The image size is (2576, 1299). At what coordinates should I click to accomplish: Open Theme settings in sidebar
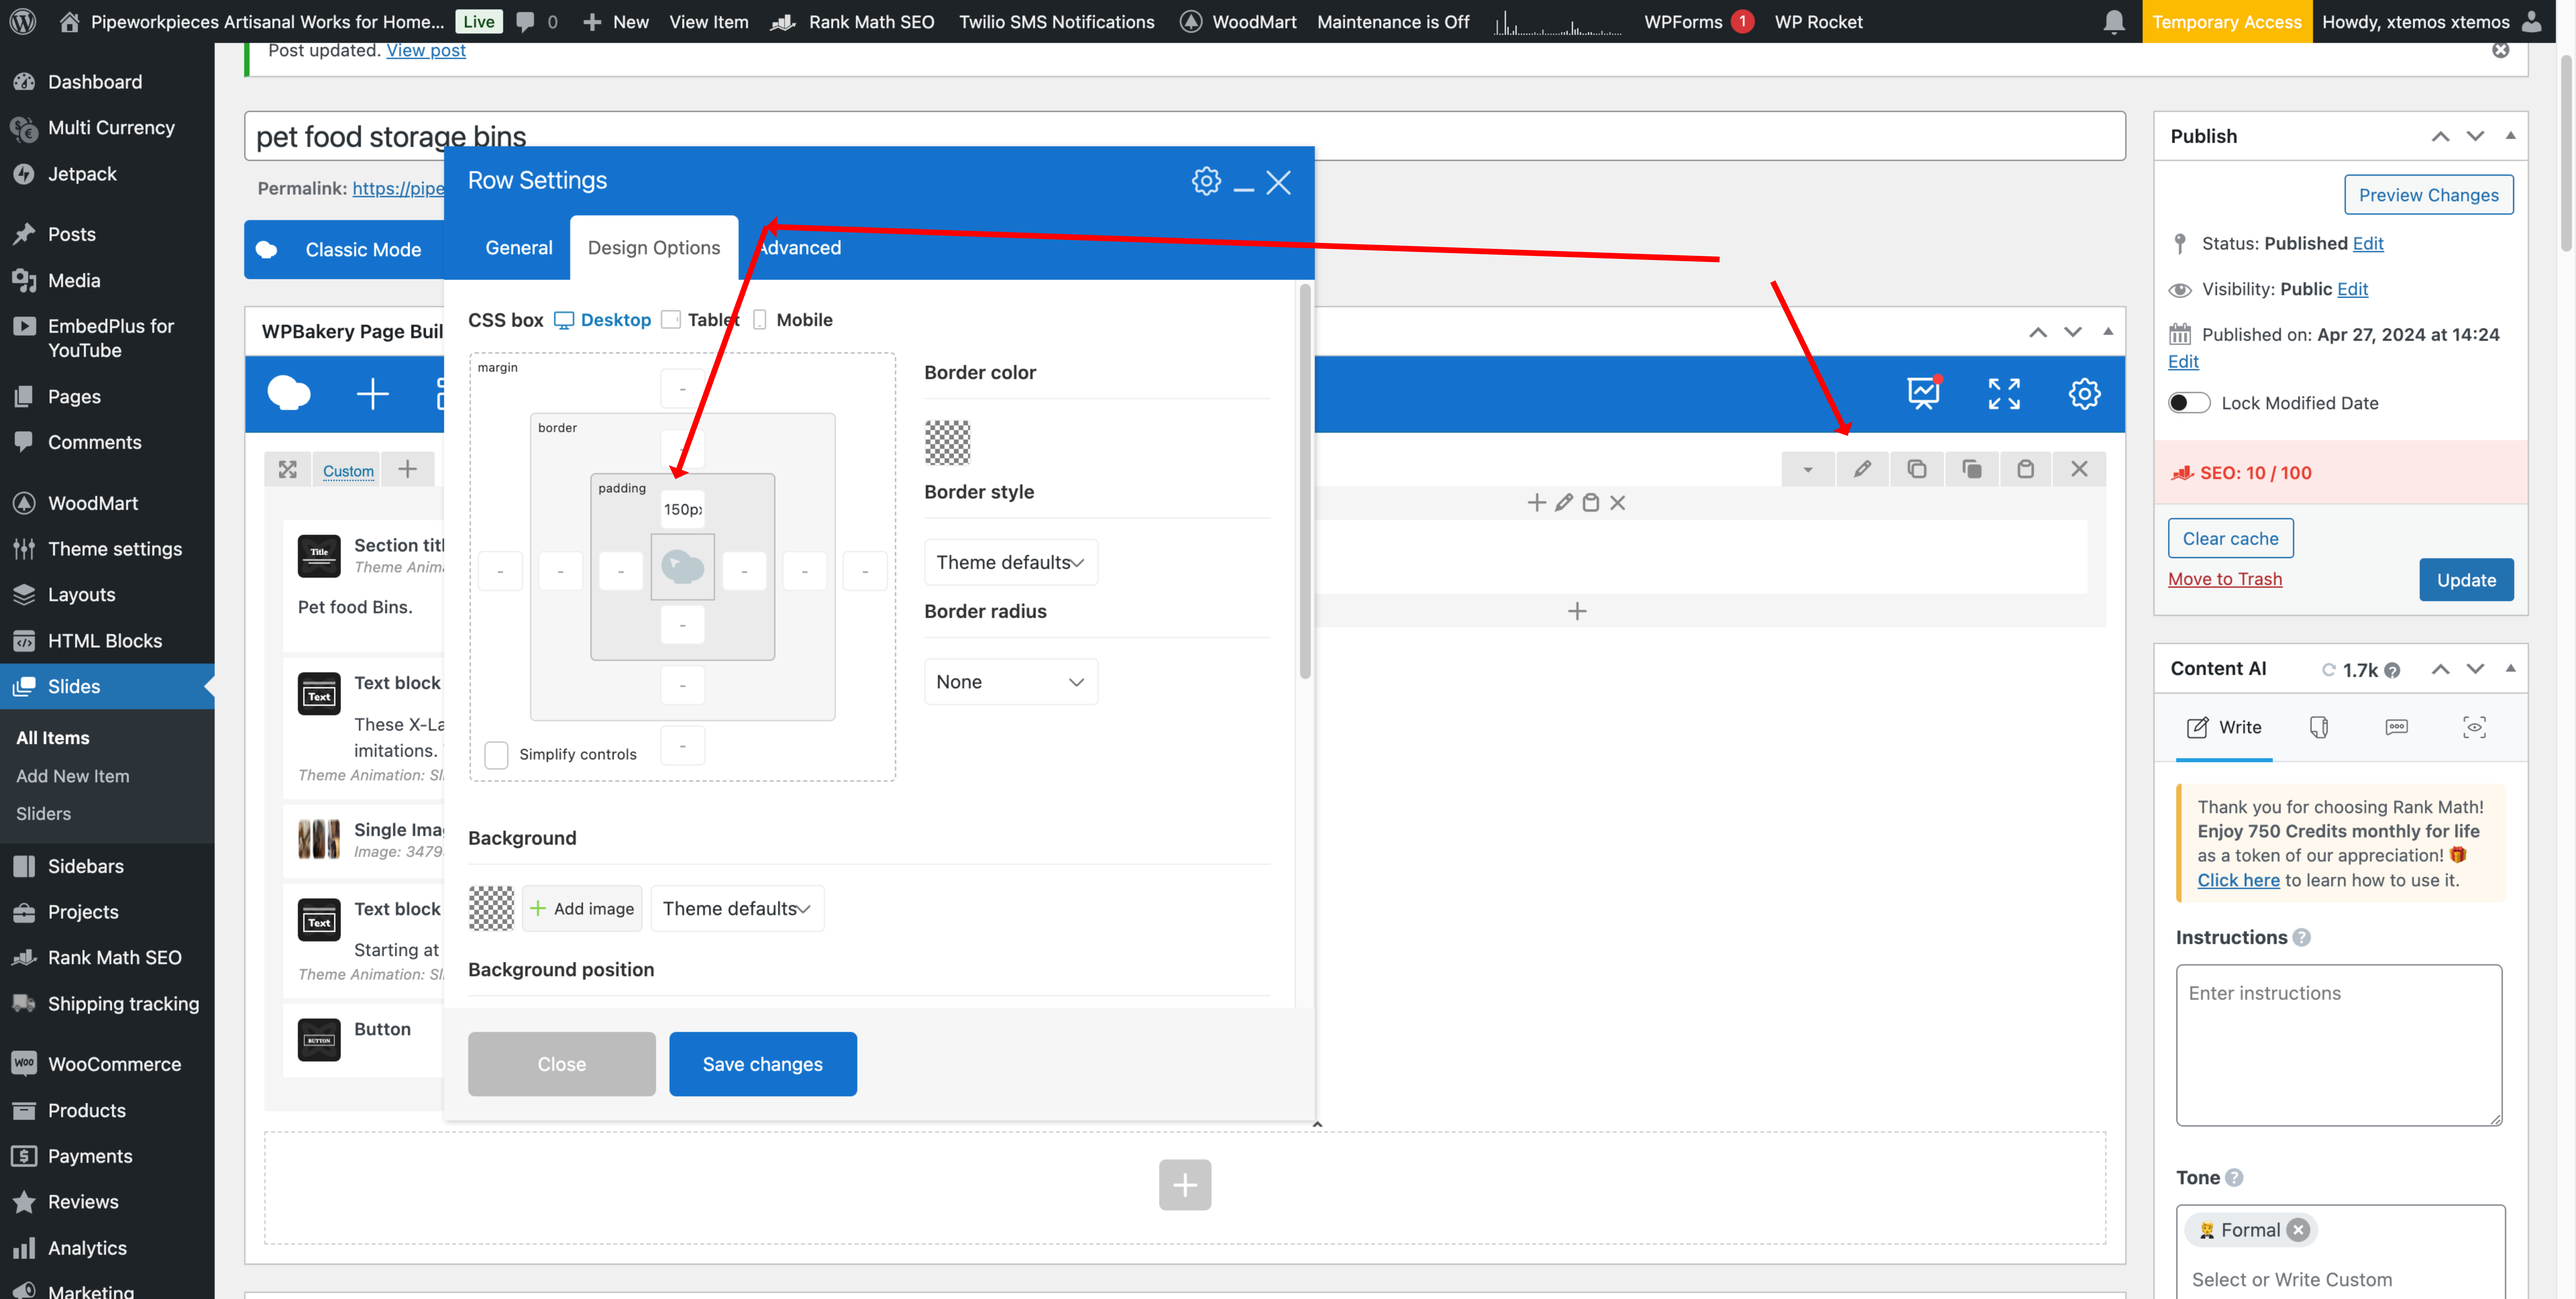[x=115, y=549]
